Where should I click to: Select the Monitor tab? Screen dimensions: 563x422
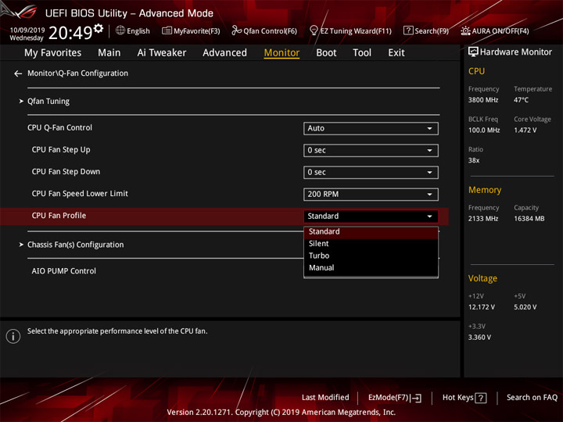(281, 53)
